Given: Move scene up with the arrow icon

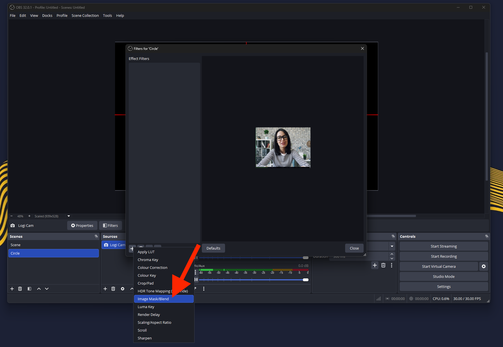Looking at the screenshot, I should (39, 289).
